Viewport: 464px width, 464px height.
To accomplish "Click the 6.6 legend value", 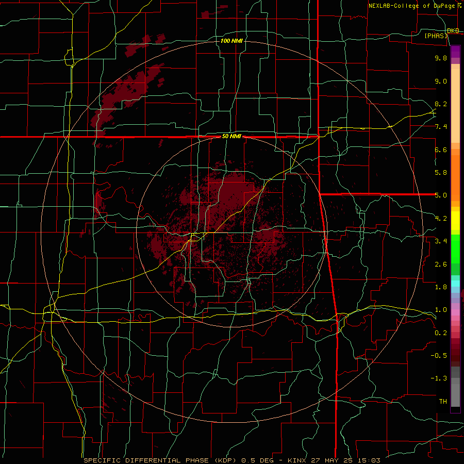I will (441, 150).
